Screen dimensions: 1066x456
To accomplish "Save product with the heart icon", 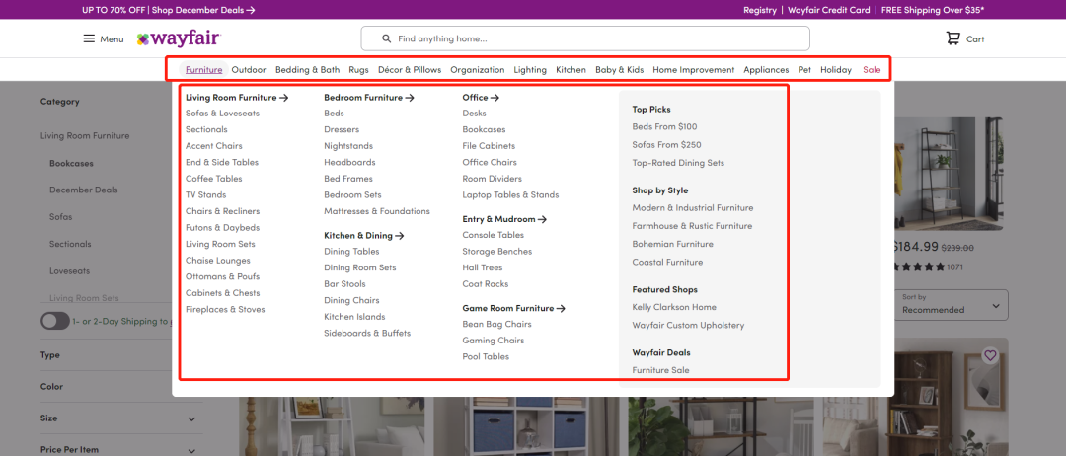I will [990, 355].
